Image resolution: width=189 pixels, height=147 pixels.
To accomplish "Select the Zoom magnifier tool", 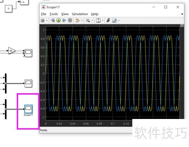I will click(x=88, y=20).
